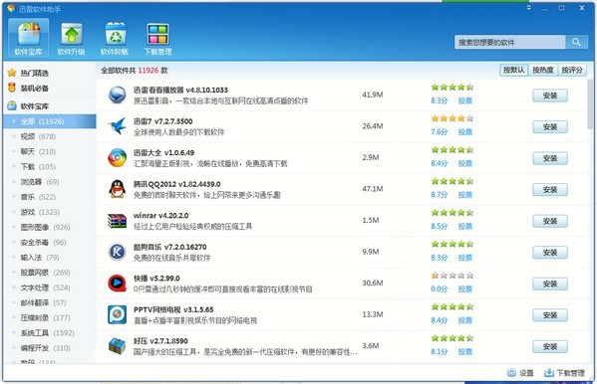This screenshot has width=597, height=384.
Task: Click the 迅雷大全 app icon
Action: tap(117, 158)
